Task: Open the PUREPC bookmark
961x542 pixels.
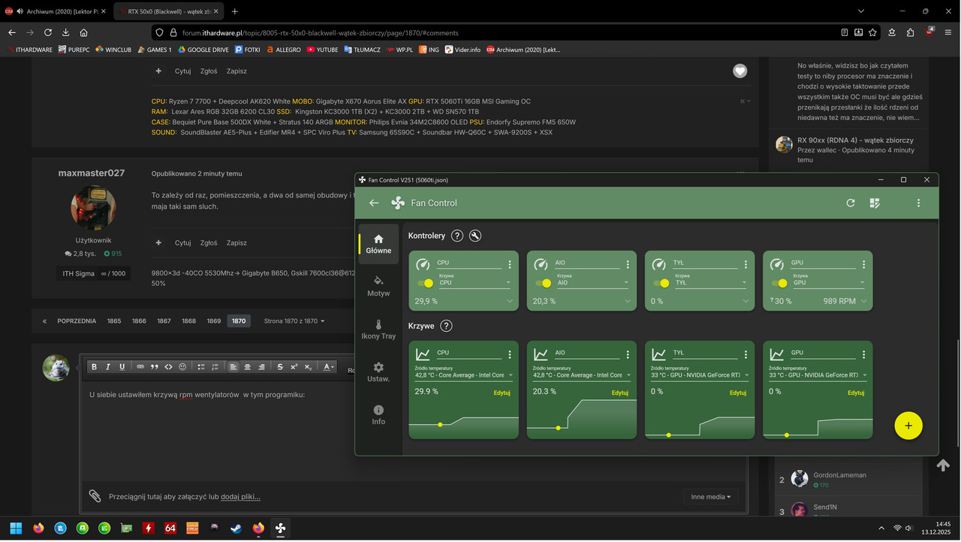Action: click(x=74, y=50)
